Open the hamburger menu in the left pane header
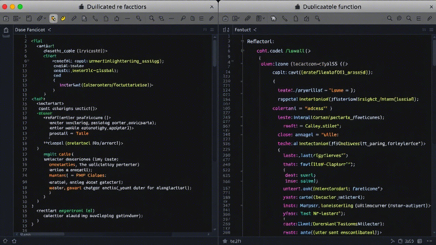Image resolution: width=436 pixels, height=245 pixels. point(212,30)
